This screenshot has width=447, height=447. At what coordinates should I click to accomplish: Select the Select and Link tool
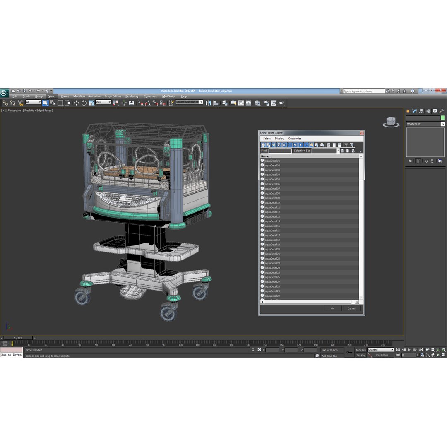pos(5,103)
